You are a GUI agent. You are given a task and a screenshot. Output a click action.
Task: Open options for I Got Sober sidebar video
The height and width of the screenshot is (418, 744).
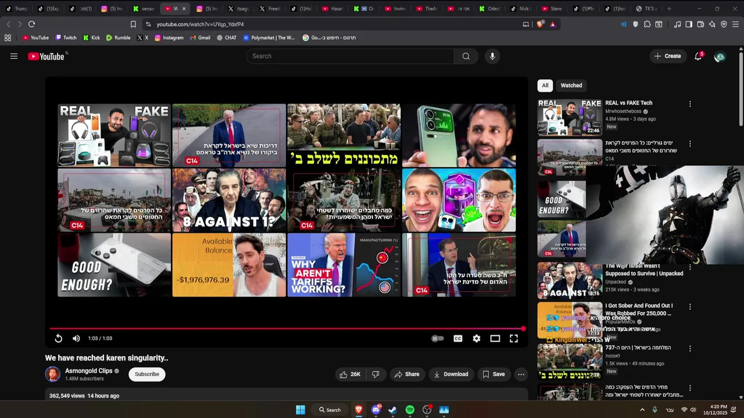coord(690,307)
